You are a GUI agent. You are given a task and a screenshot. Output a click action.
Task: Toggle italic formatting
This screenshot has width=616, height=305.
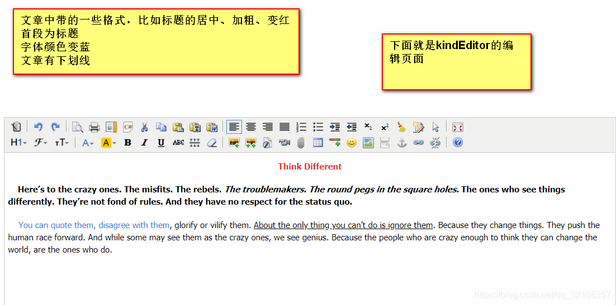(144, 143)
